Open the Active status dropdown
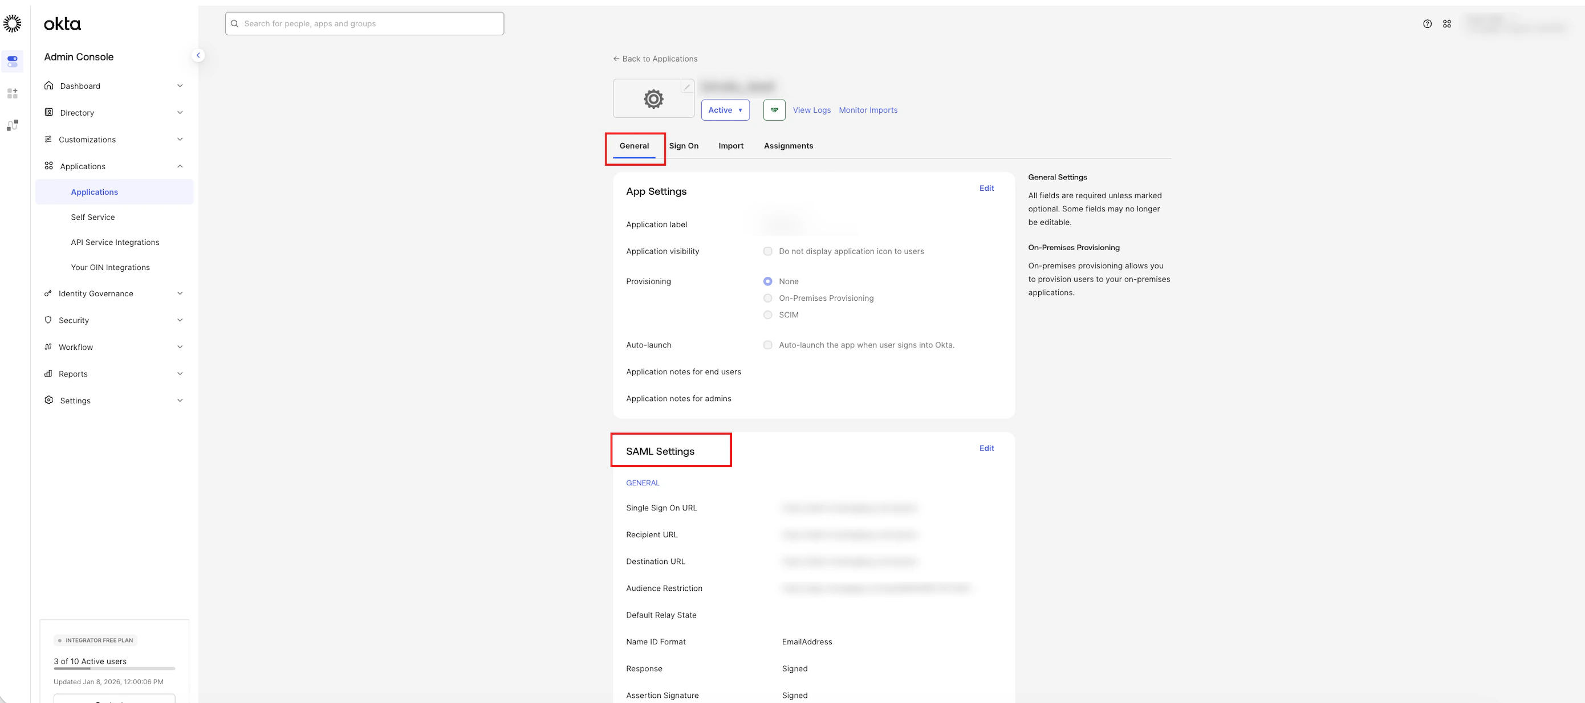 pyautogui.click(x=725, y=110)
